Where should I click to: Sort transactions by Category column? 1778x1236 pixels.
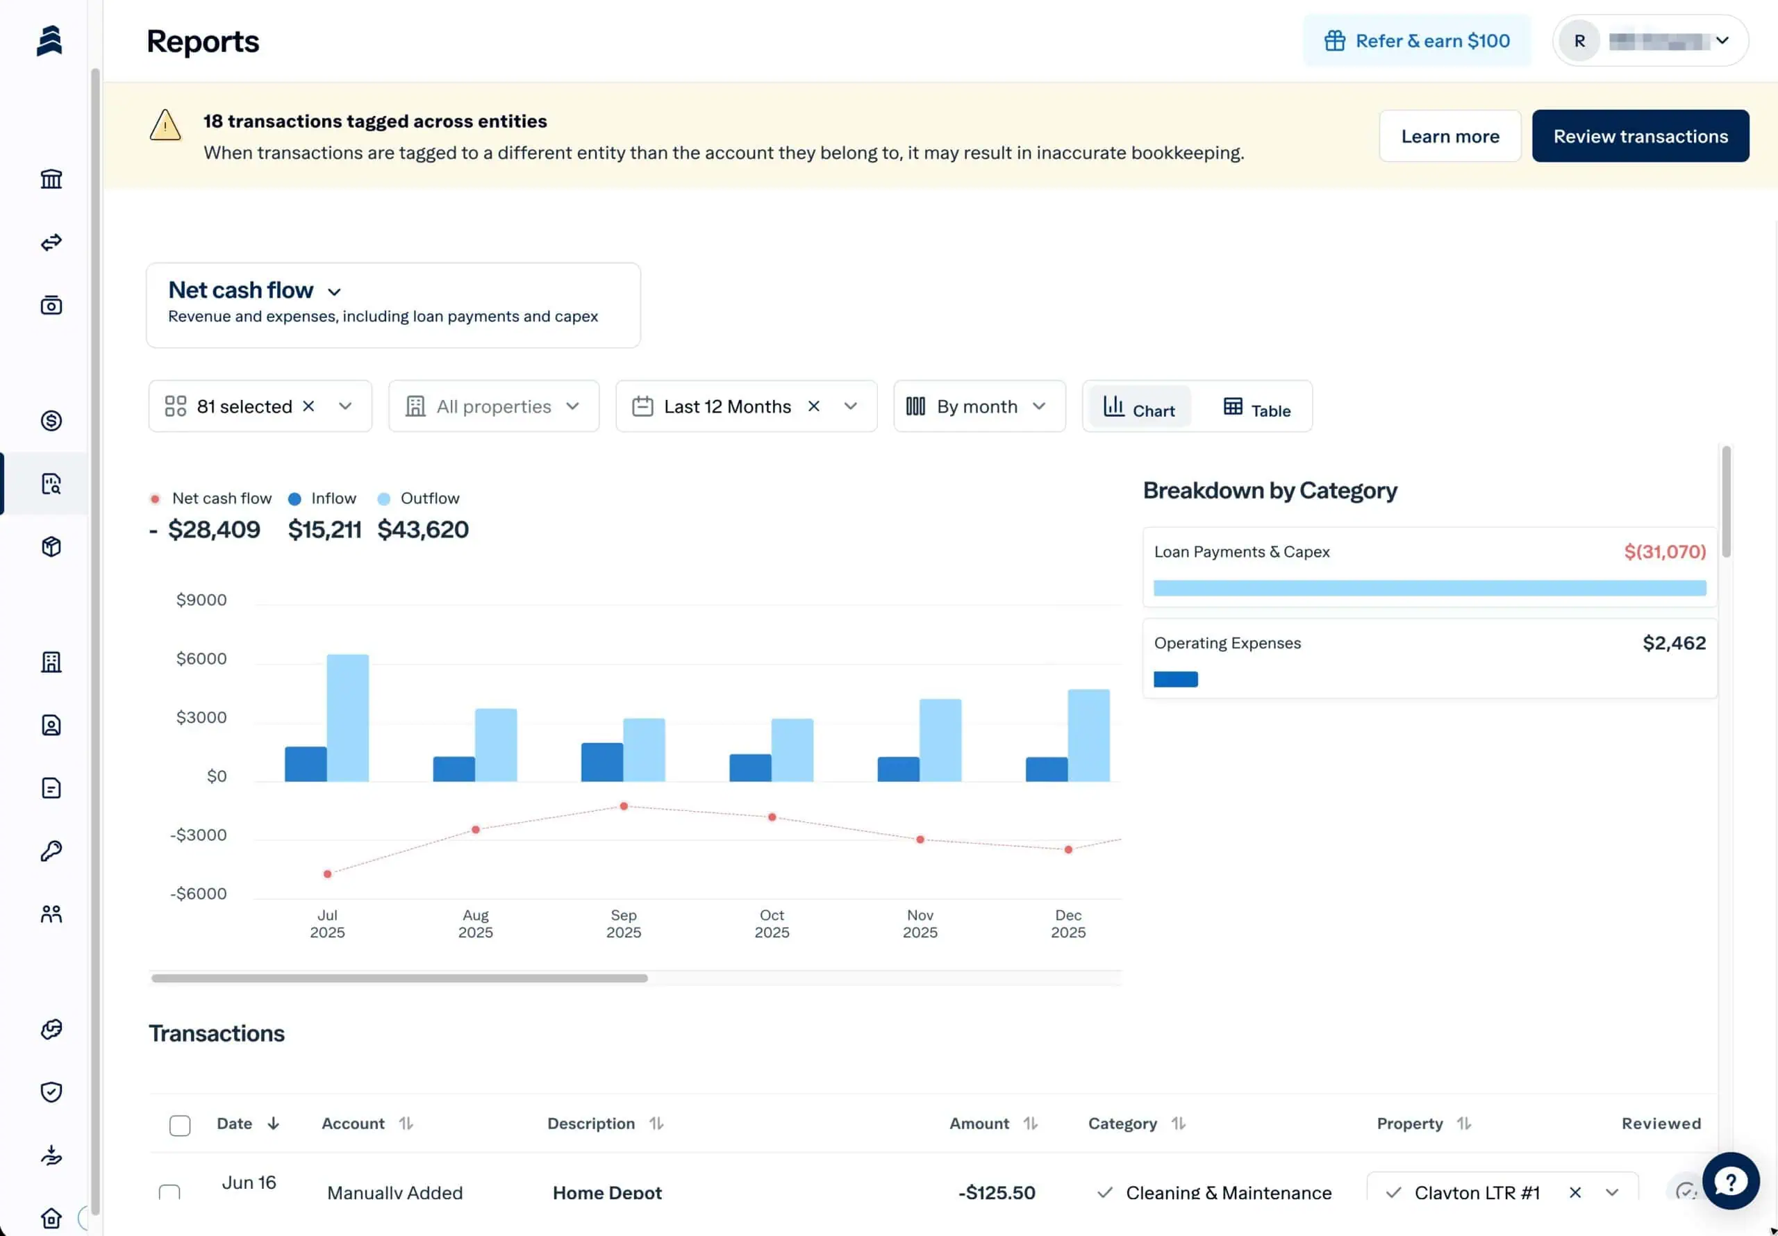tap(1137, 1124)
